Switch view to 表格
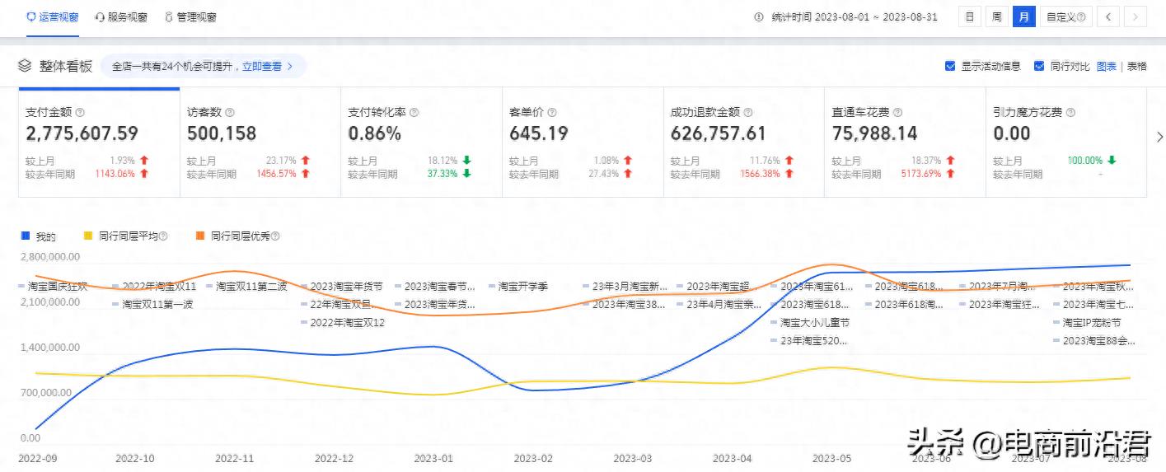 point(1137,66)
